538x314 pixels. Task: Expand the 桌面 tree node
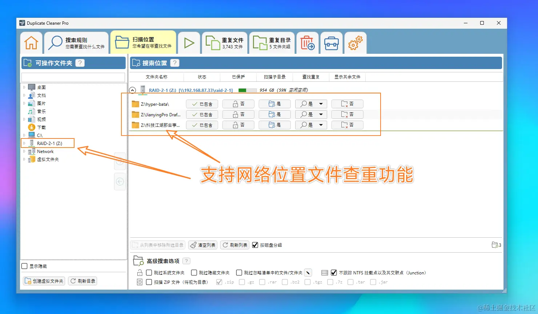click(24, 87)
